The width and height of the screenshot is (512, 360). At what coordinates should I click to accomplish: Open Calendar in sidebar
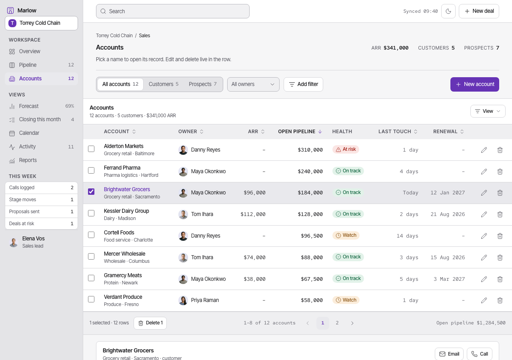point(41,133)
